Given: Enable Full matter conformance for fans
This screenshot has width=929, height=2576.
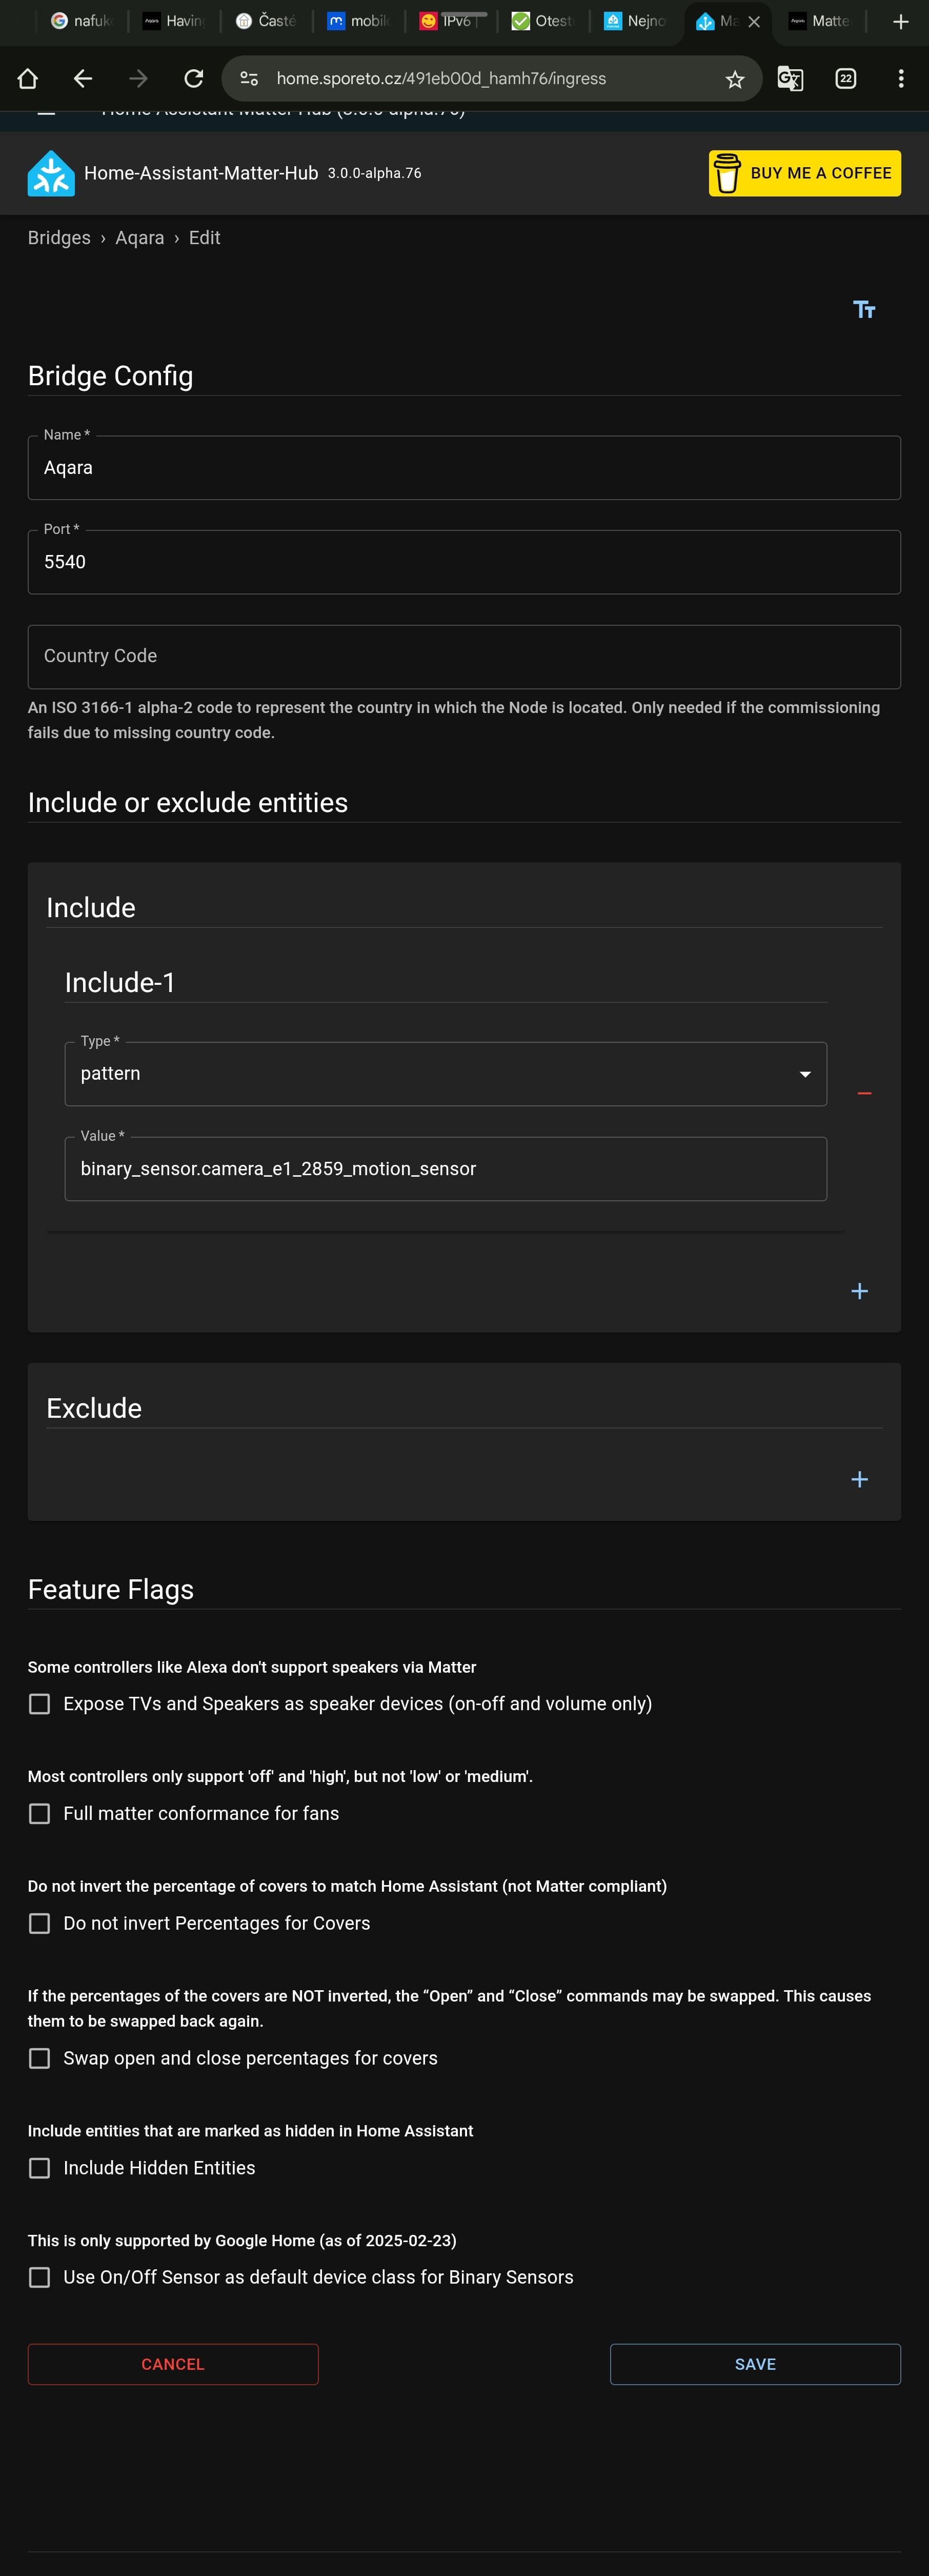Looking at the screenshot, I should pyautogui.click(x=39, y=1814).
